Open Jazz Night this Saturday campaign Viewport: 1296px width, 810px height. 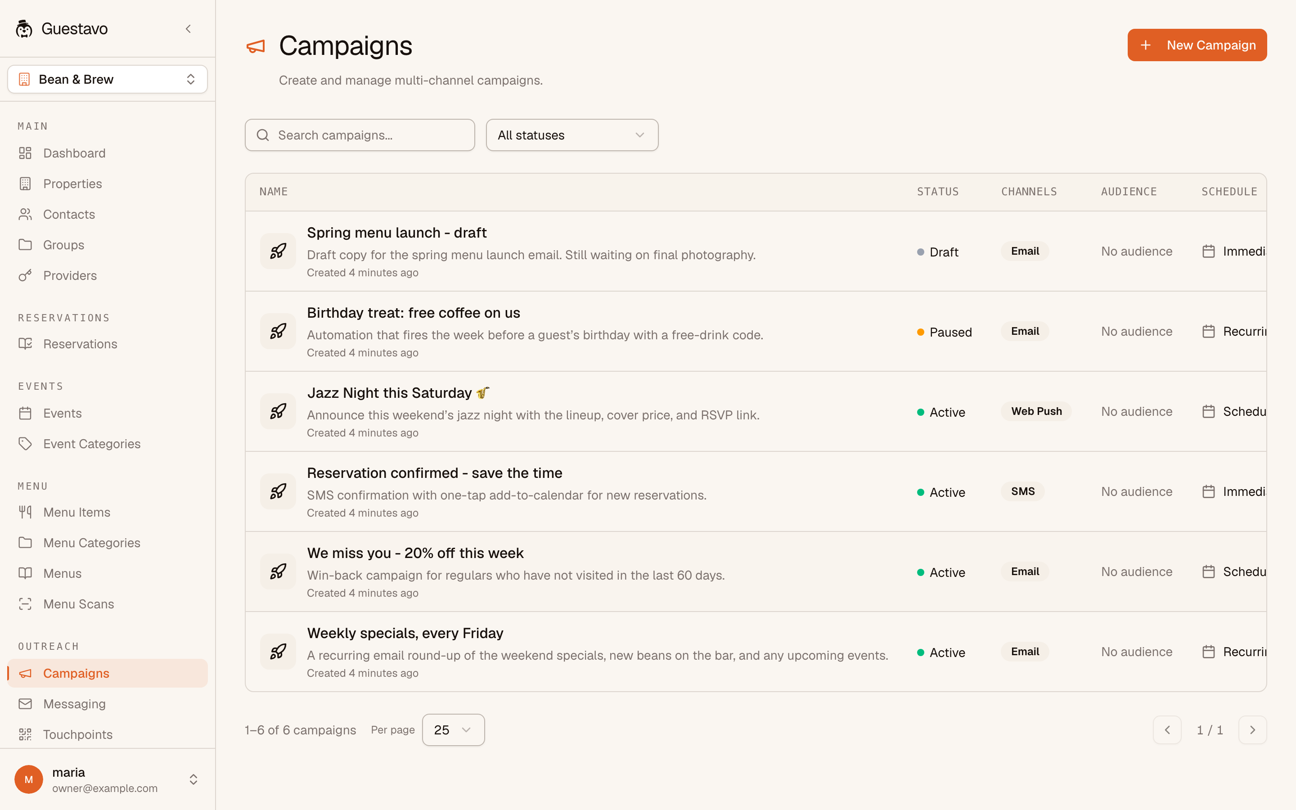tap(398, 393)
